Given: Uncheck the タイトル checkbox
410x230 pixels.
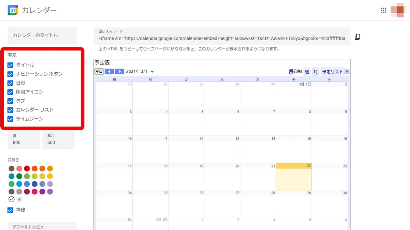Looking at the screenshot, I should 10,65.
